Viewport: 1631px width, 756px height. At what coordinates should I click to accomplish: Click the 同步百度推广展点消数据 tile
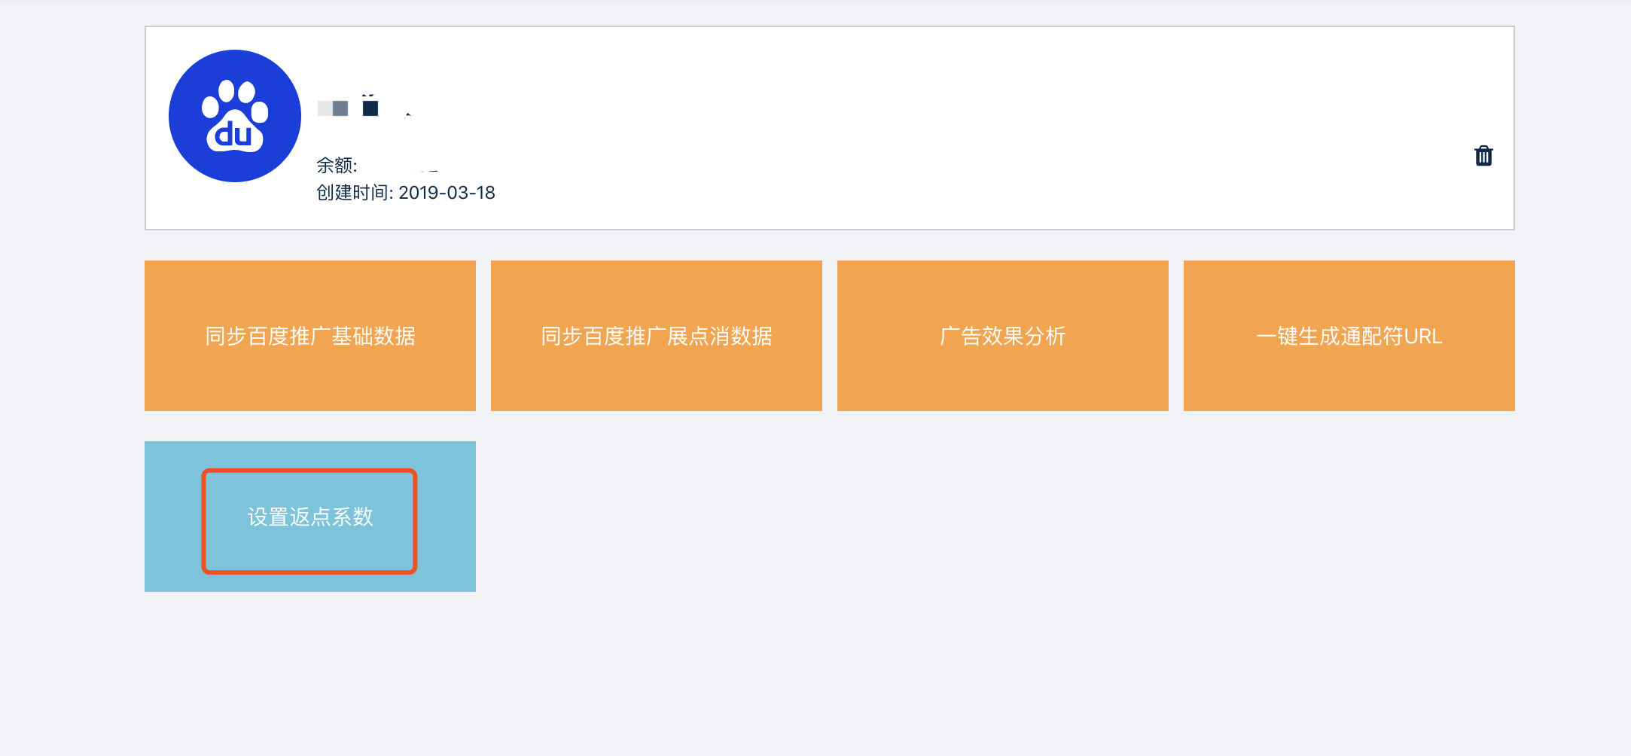click(x=656, y=336)
